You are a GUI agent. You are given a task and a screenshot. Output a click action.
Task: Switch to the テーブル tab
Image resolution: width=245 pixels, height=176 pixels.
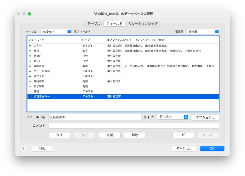point(94,24)
